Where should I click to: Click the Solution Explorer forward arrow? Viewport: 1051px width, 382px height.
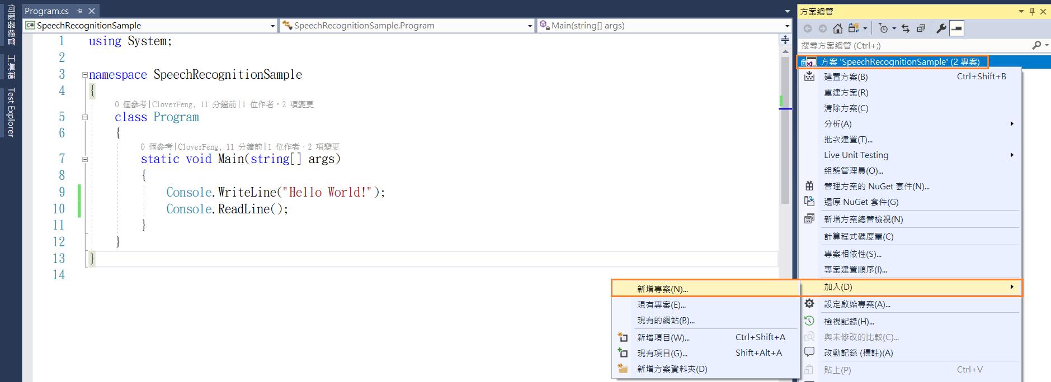[822, 28]
